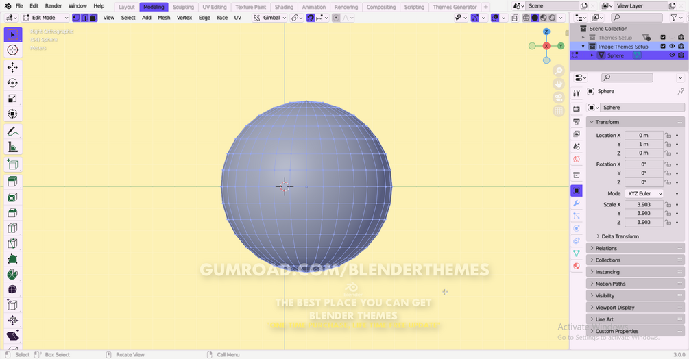Image resolution: width=689 pixels, height=359 pixels.
Task: Click the outliner search field
Action: click(x=637, y=18)
